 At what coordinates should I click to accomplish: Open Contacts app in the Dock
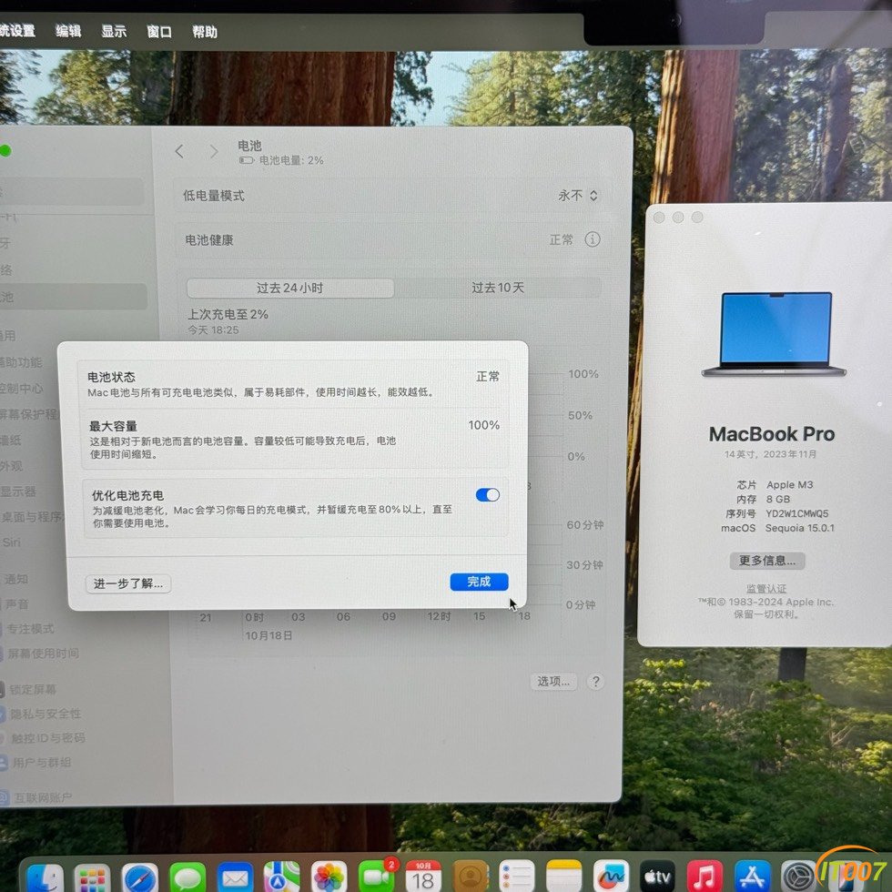point(471,877)
